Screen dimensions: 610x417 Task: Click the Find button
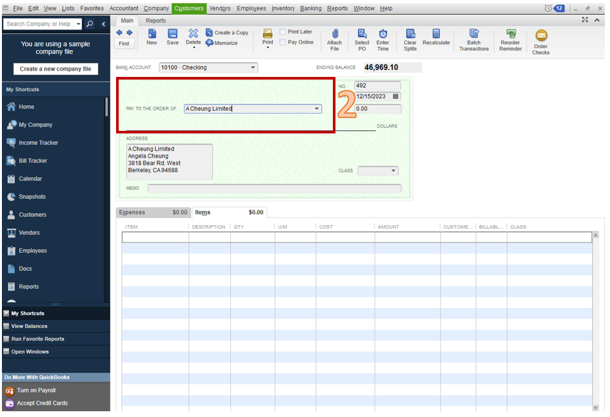(124, 44)
